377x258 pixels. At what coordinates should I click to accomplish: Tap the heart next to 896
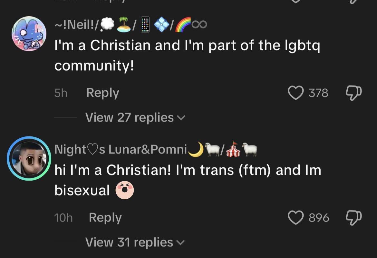pyautogui.click(x=295, y=218)
